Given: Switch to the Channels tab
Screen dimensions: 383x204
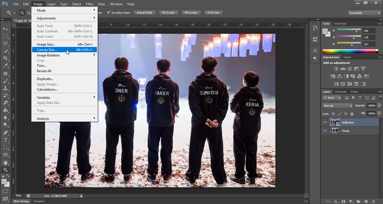Looking at the screenshot, I should (341, 92).
